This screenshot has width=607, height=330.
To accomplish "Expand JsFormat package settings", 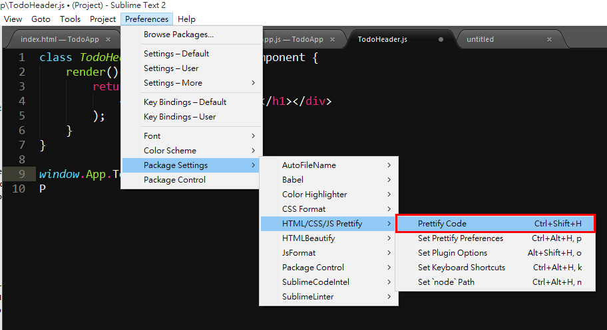I will tap(329, 253).
